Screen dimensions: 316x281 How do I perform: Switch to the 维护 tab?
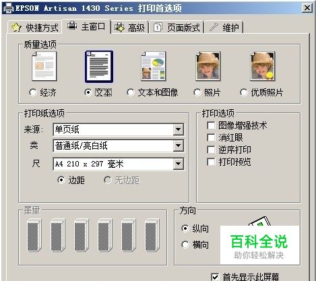click(224, 28)
